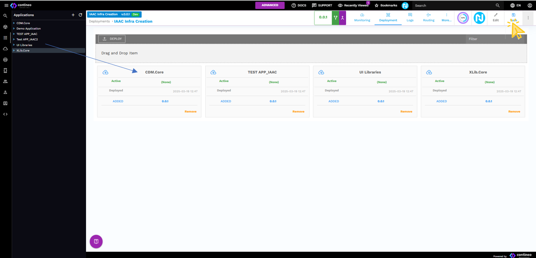The height and width of the screenshot is (258, 536).
Task: Open the EN language selector
Action: [x=515, y=5]
